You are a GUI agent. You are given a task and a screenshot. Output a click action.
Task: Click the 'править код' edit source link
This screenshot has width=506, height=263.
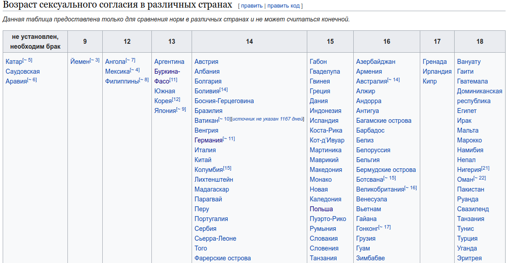click(x=284, y=6)
